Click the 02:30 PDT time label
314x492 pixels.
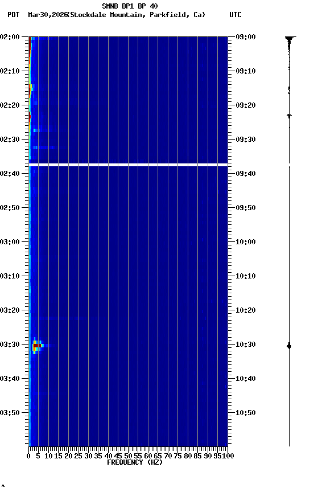10,140
